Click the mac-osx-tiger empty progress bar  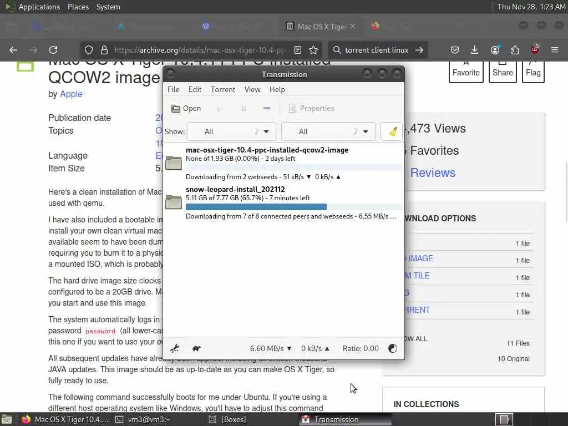pyautogui.click(x=294, y=168)
